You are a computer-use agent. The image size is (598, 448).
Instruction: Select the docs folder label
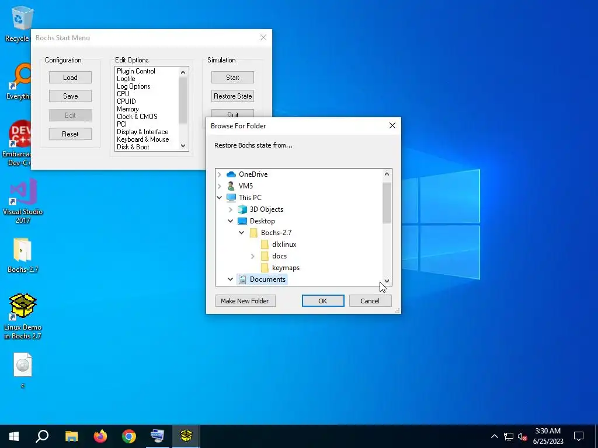click(280, 256)
